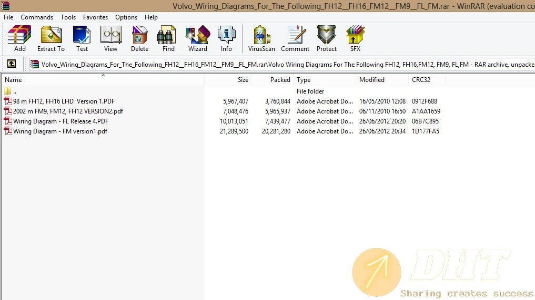Click the archive path address field

pyautogui.click(x=282, y=65)
